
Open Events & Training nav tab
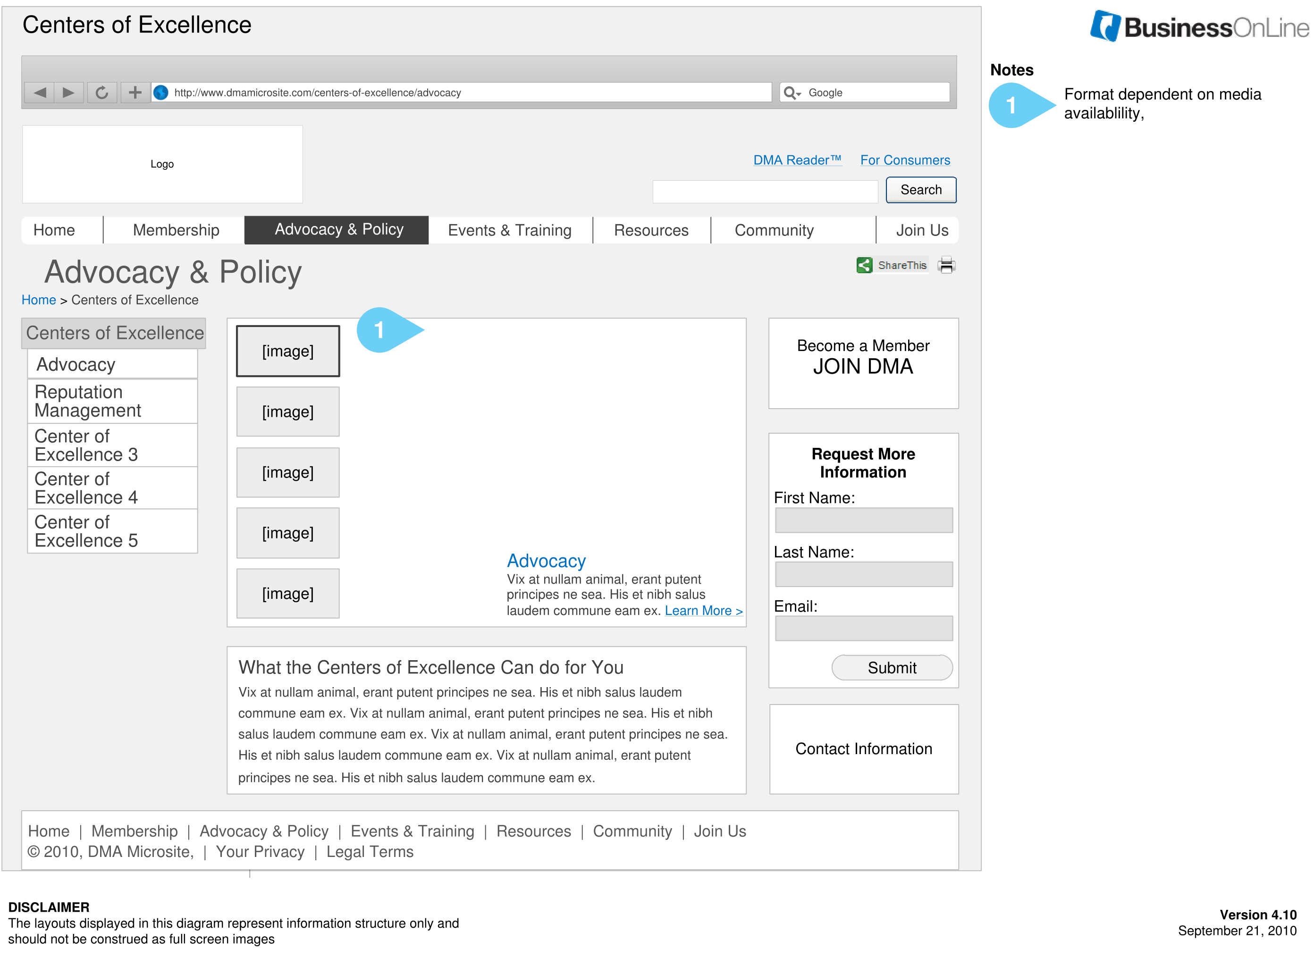(510, 230)
